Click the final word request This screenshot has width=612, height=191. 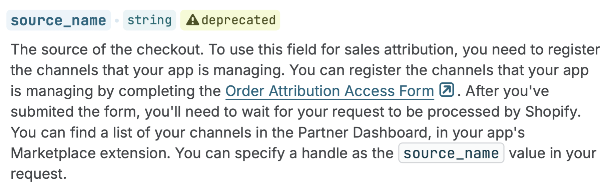click(x=38, y=174)
